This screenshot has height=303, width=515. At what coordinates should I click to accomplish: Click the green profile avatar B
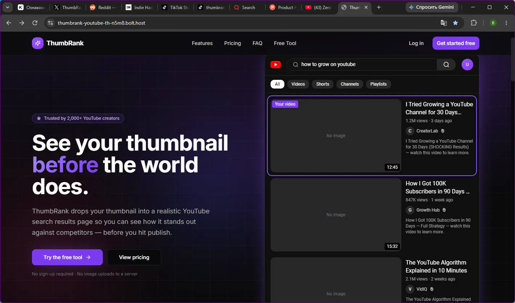pyautogui.click(x=493, y=23)
